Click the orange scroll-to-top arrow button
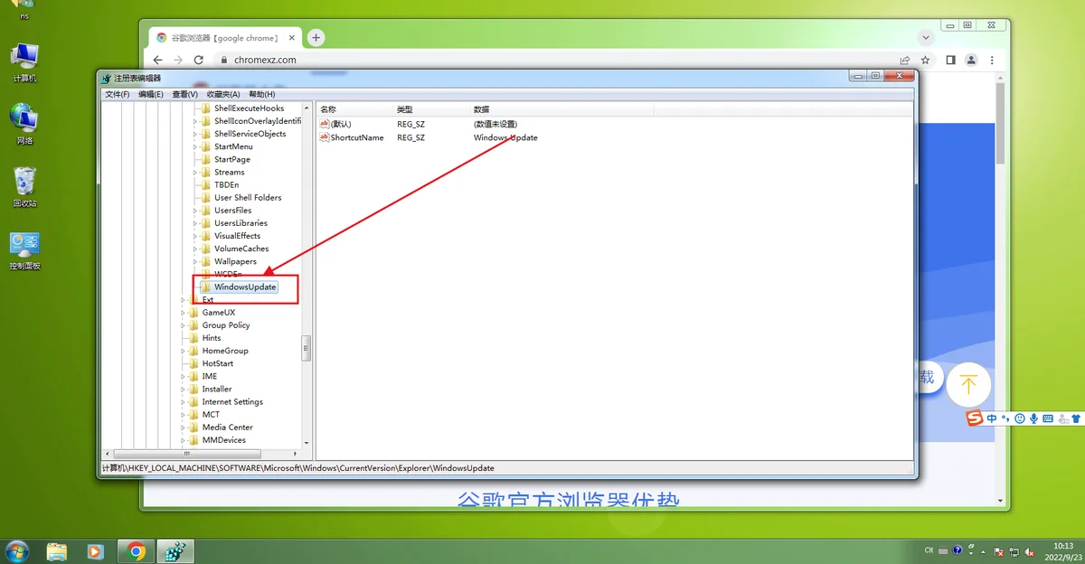This screenshot has height=564, width=1085. [x=968, y=385]
